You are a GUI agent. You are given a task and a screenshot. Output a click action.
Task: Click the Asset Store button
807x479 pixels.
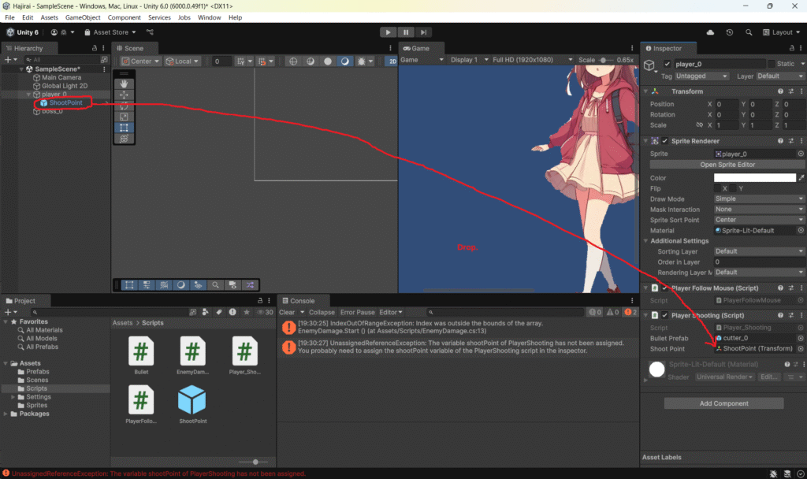pyautogui.click(x=110, y=32)
